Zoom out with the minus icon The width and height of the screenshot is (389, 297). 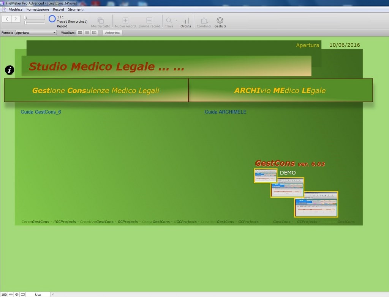[11, 294]
